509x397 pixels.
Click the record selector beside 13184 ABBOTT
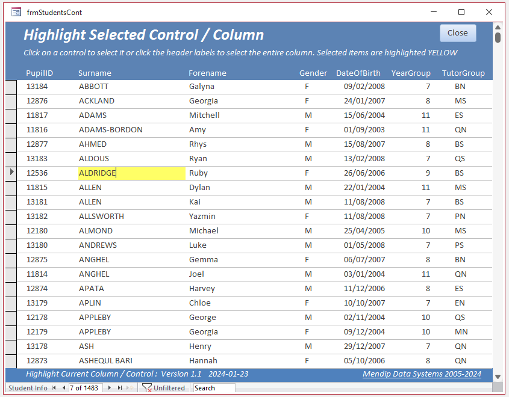(11, 87)
